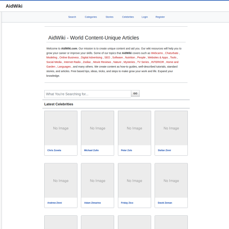This screenshot has width=229, height=229.
Task: Open Peter Zois's name link
Action: point(126,150)
